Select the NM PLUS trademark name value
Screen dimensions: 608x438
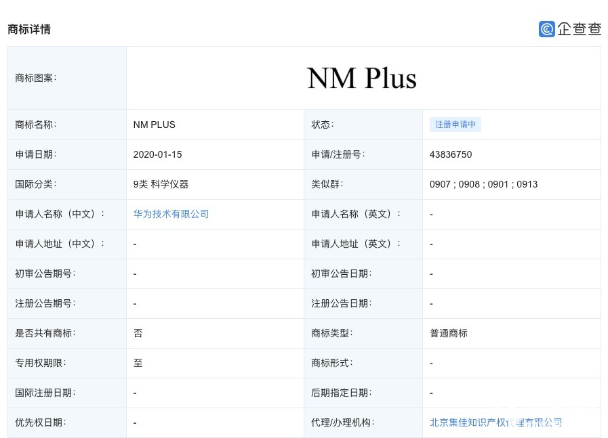point(155,125)
